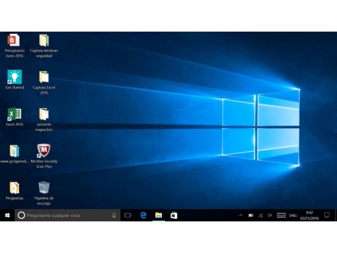Show hidden system tray icons
This screenshot has height=253, width=337.
coord(241,215)
